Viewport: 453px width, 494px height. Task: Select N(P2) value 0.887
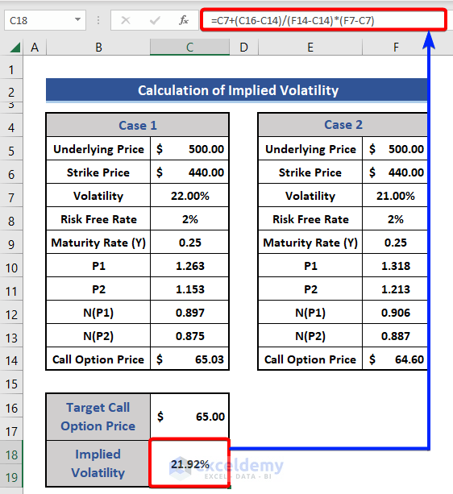coord(395,335)
